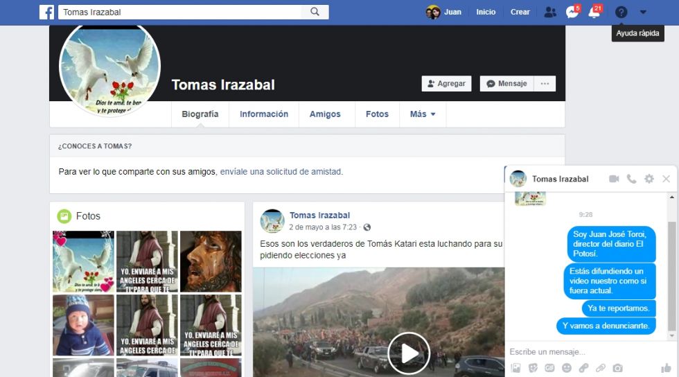Click the games controller icon in chat

(583, 368)
